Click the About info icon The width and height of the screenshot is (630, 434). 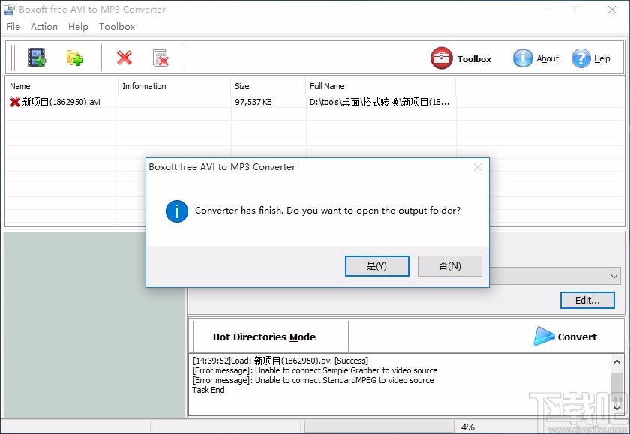523,58
